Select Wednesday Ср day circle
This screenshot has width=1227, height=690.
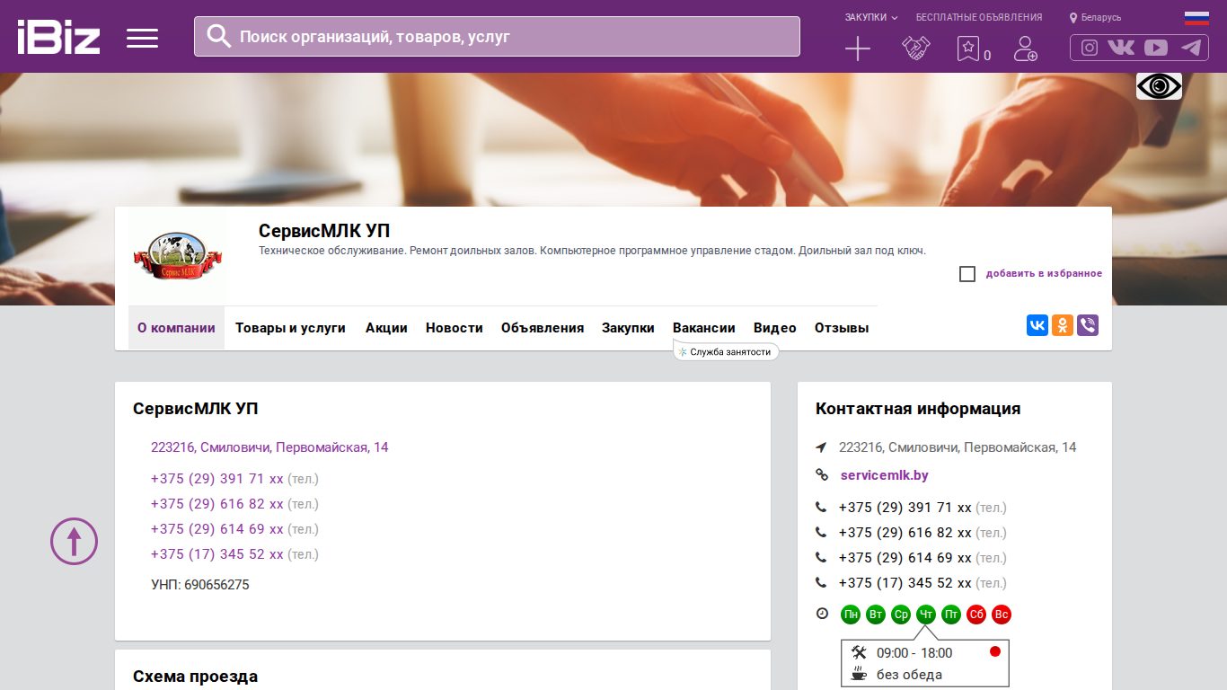901,615
